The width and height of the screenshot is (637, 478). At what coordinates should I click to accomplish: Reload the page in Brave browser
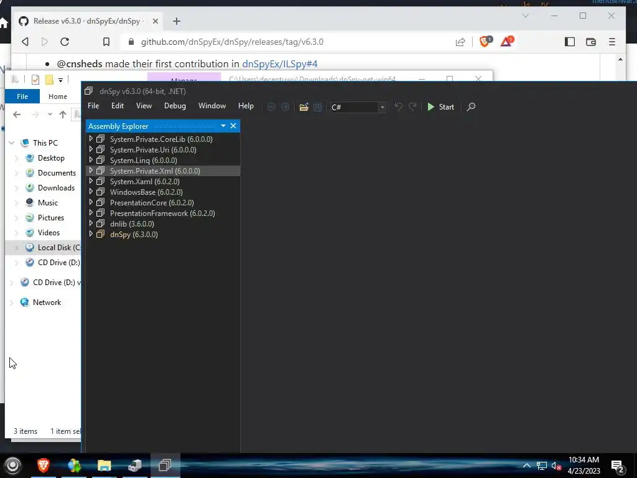coord(65,42)
